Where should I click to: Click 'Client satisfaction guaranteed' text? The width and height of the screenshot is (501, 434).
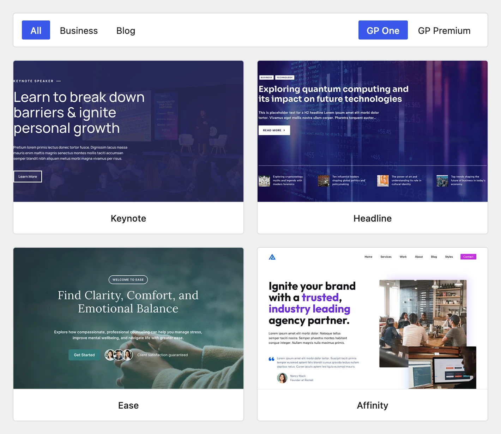click(163, 355)
